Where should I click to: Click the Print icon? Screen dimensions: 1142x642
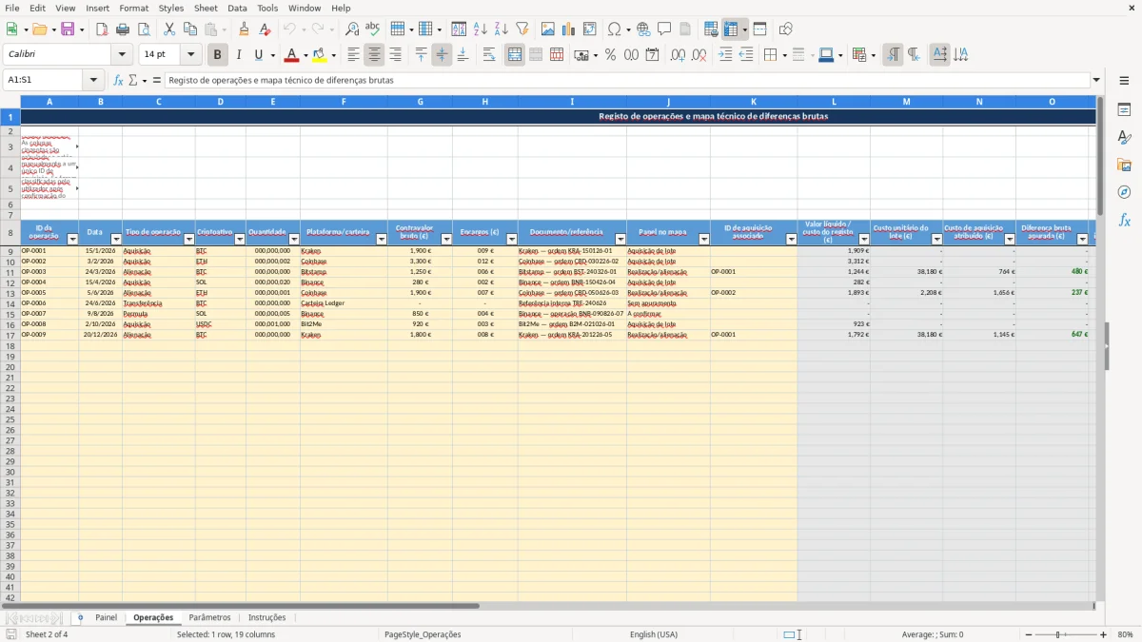point(122,29)
